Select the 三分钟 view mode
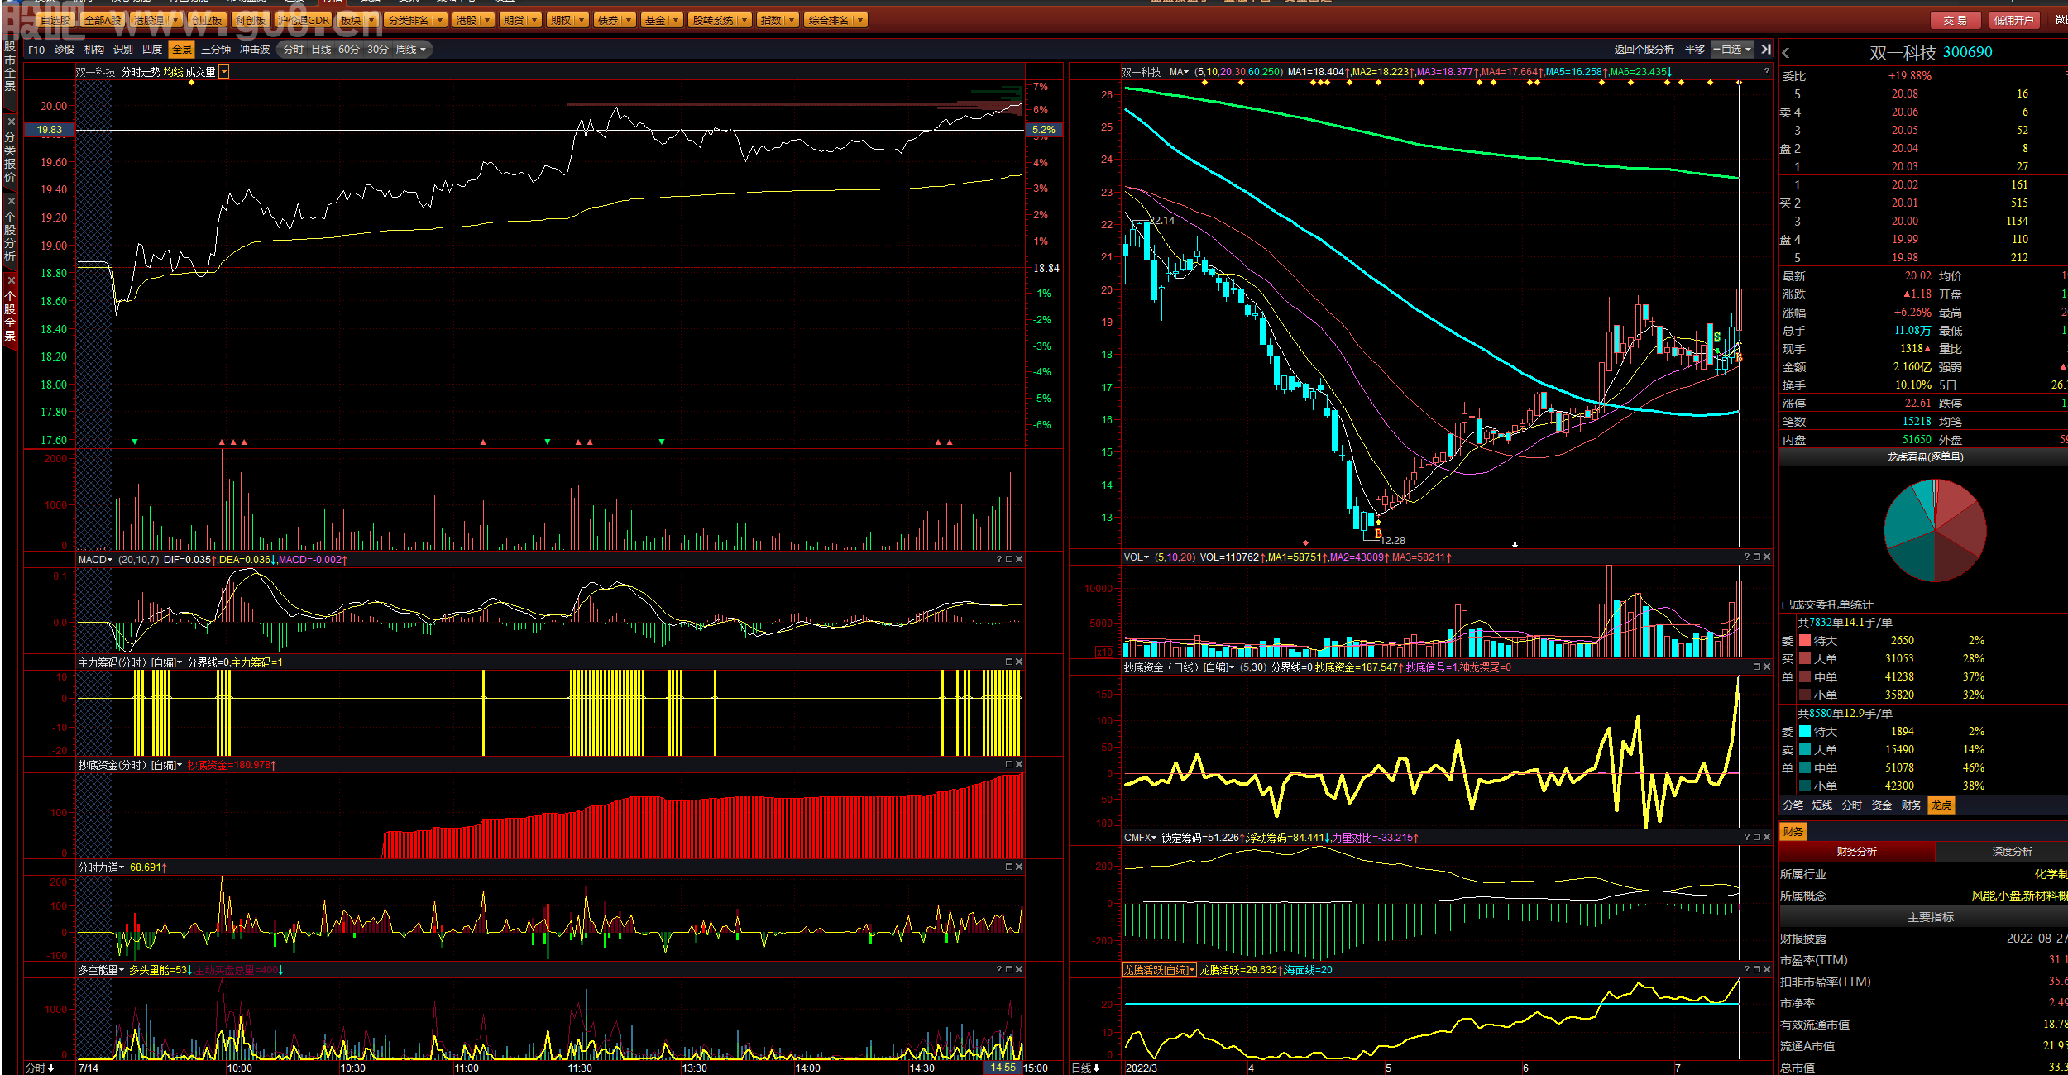This screenshot has width=2068, height=1075. coord(215,50)
